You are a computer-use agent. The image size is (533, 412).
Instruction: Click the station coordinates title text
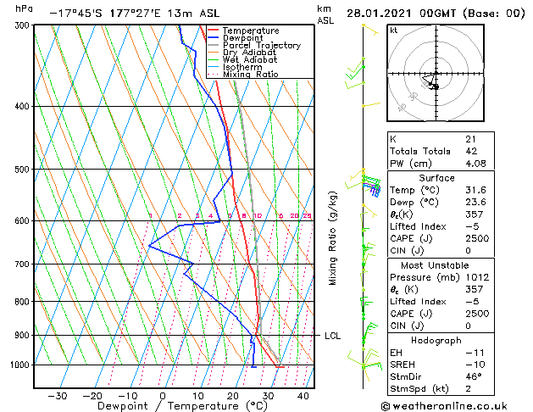(135, 14)
